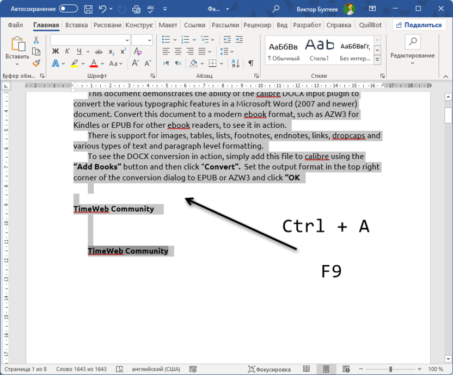Apply subscript to selected text
The image size is (453, 375).
coord(111,52)
